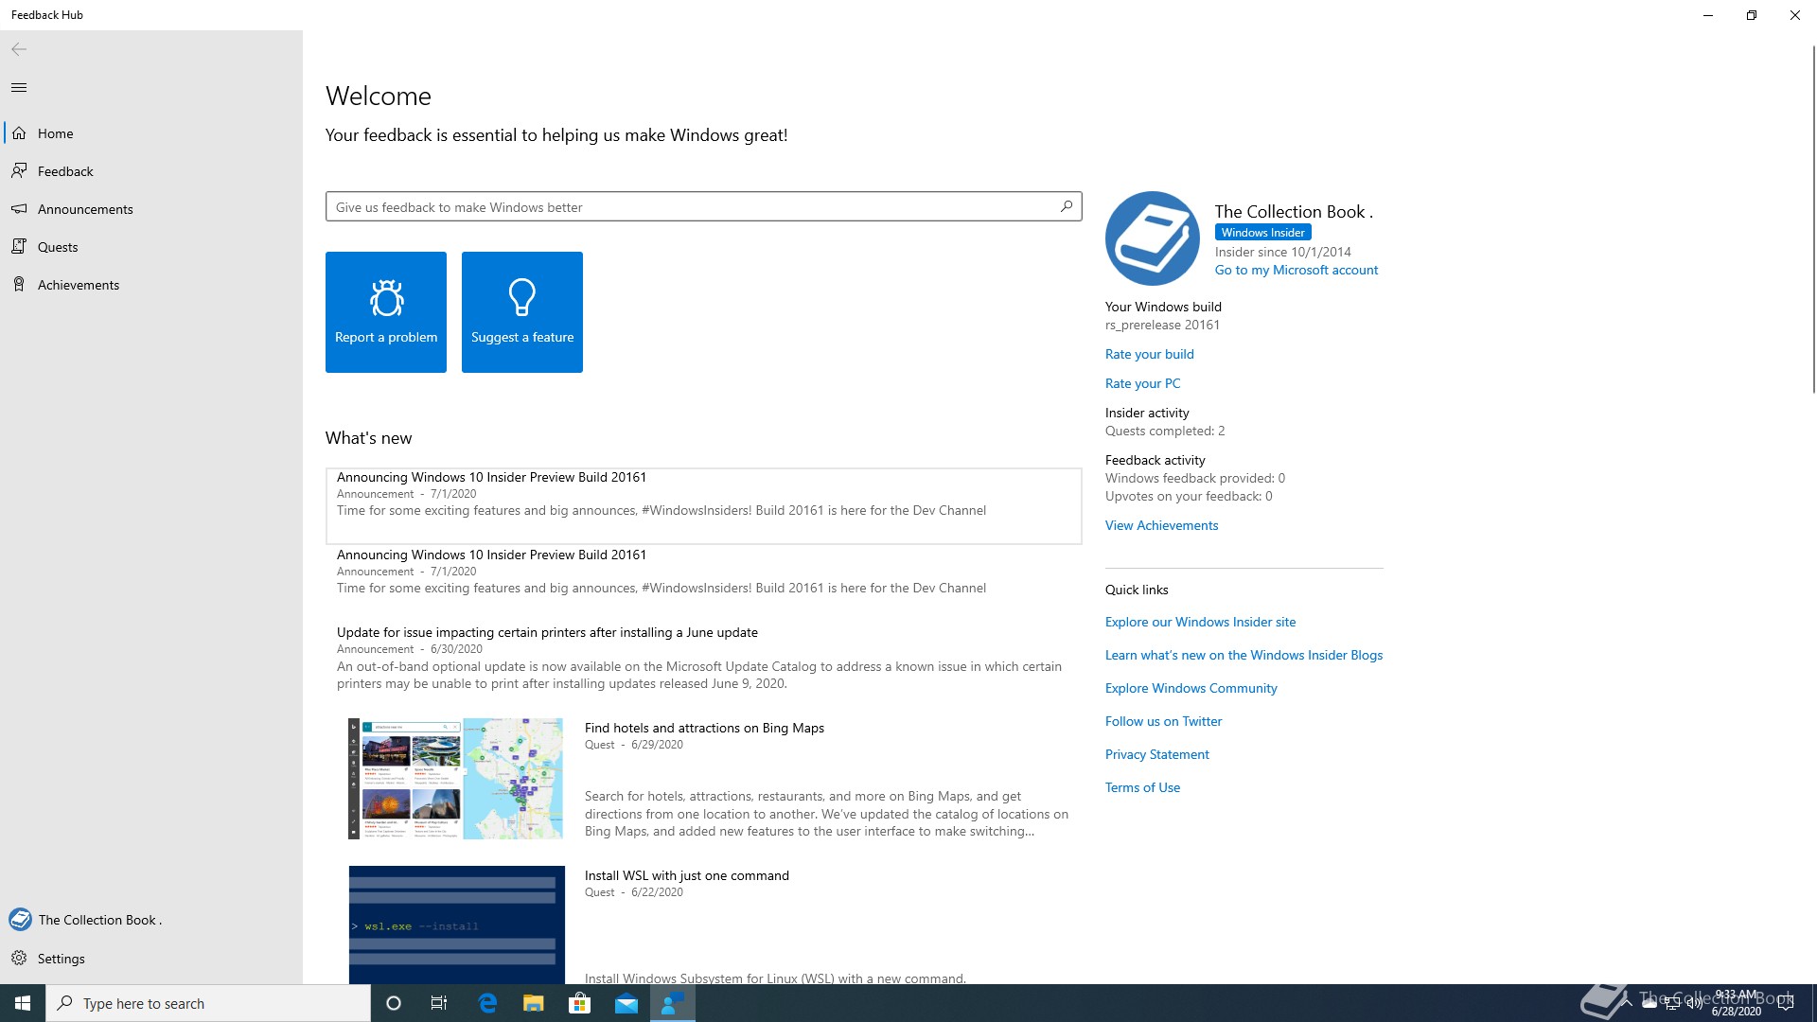Click the Home house icon in sidebar
The width and height of the screenshot is (1817, 1022).
(19, 133)
